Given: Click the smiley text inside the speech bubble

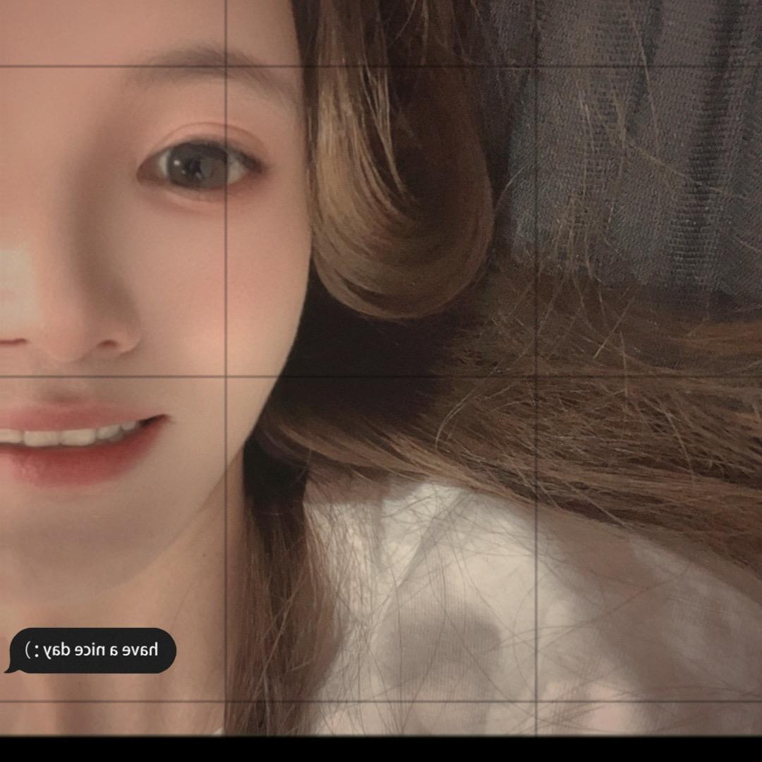Looking at the screenshot, I should (33, 650).
